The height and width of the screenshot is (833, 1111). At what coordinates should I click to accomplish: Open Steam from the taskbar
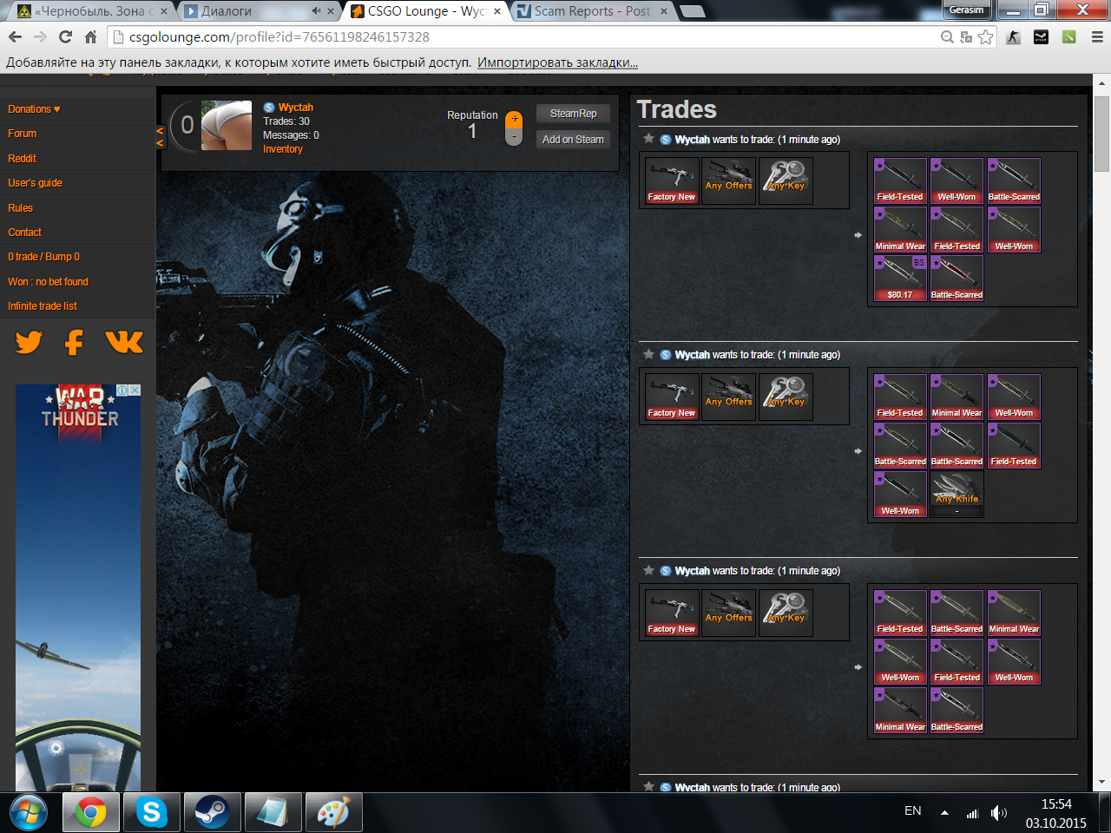[x=212, y=813]
